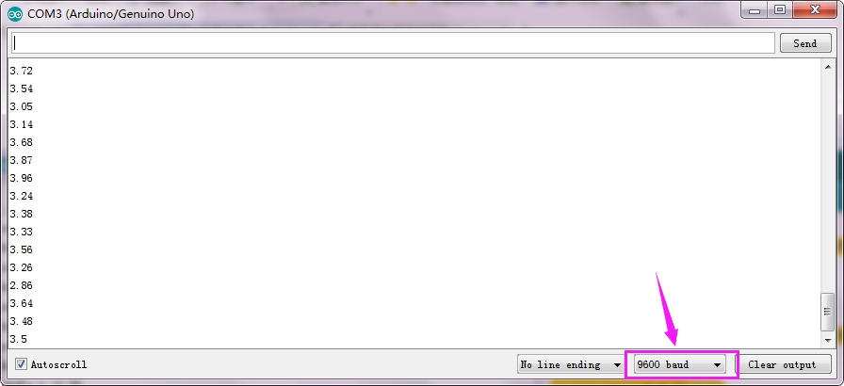Click the Autoscroll label text
The width and height of the screenshot is (844, 386).
(58, 364)
